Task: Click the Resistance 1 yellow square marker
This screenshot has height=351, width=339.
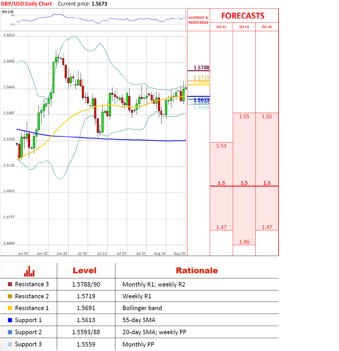Action: click(10, 308)
